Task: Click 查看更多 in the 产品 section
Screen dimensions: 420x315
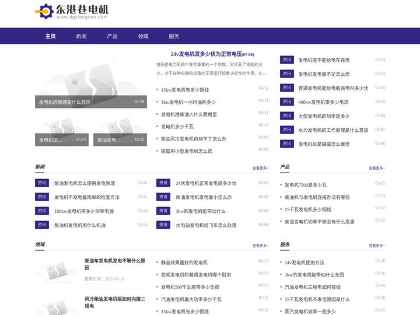Action: pos(377,168)
